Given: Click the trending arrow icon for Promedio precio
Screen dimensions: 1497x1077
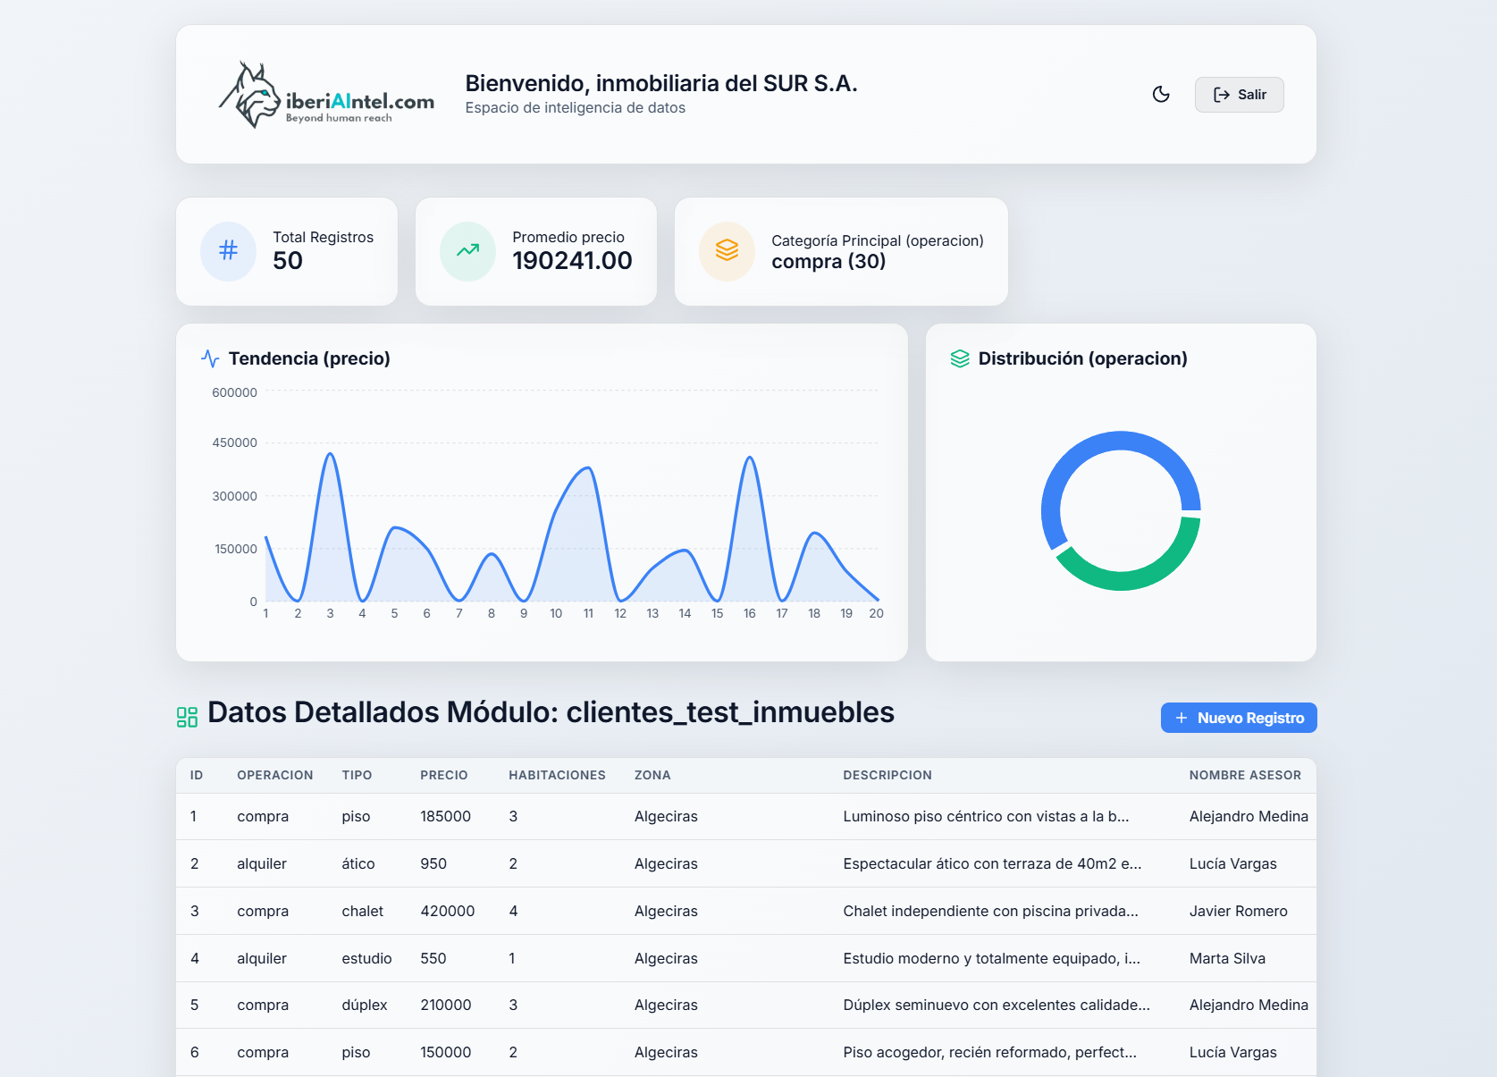Looking at the screenshot, I should [x=468, y=251].
